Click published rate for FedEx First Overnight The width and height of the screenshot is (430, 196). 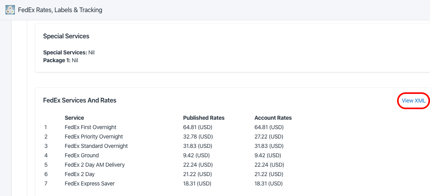pyautogui.click(x=198, y=127)
